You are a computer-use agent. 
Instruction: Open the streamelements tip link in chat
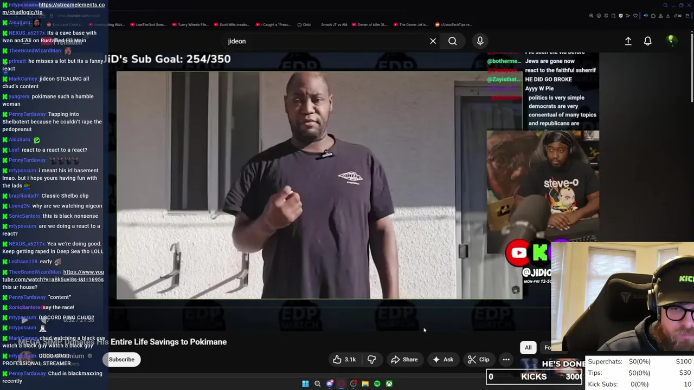click(54, 8)
